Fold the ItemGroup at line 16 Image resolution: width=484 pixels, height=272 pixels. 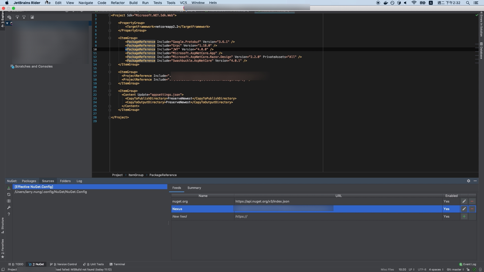coord(110,72)
